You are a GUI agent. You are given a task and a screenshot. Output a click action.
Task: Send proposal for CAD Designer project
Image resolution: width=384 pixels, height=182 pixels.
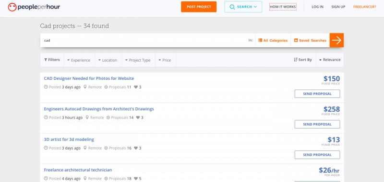coord(317,94)
